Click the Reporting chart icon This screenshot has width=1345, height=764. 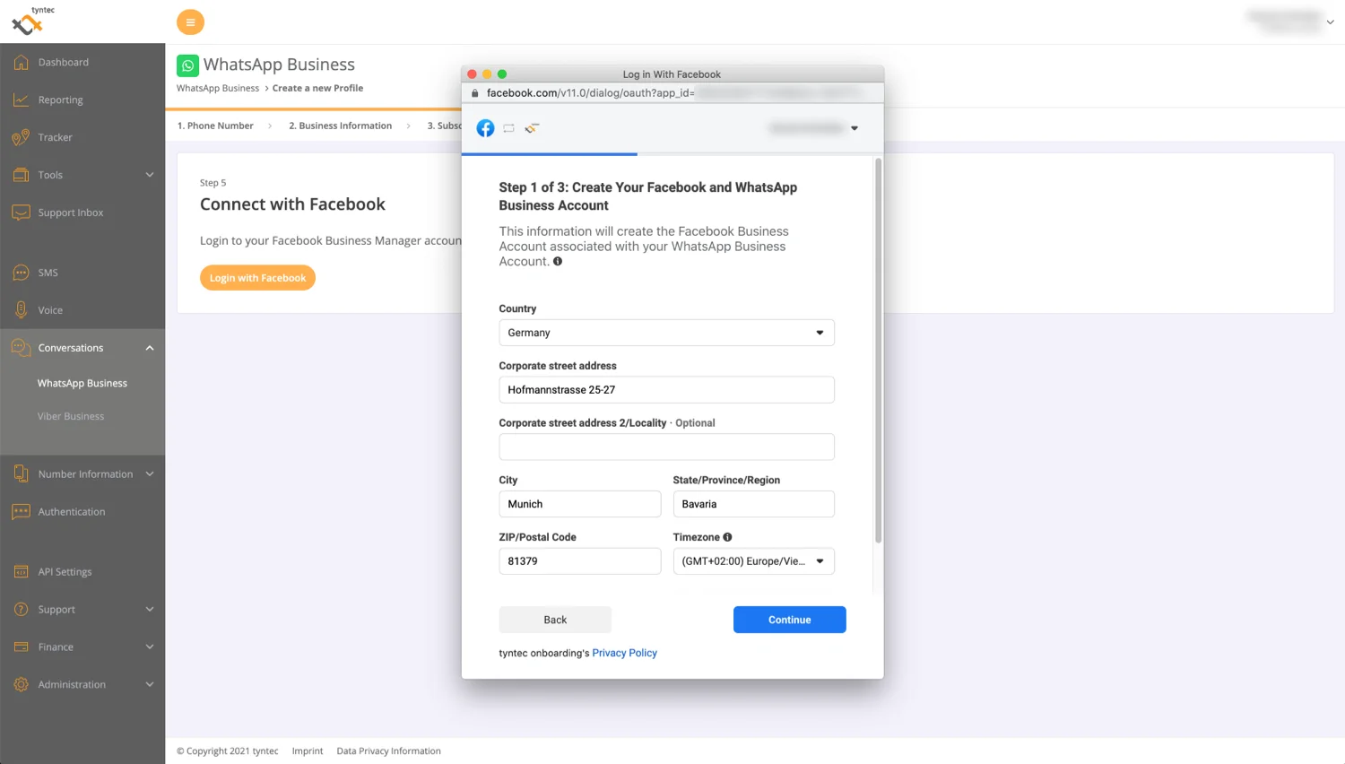click(21, 100)
